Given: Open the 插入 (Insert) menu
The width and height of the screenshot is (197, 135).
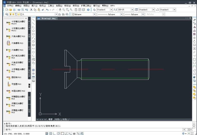Looking at the screenshot, I should pyautogui.click(x=34, y=6).
